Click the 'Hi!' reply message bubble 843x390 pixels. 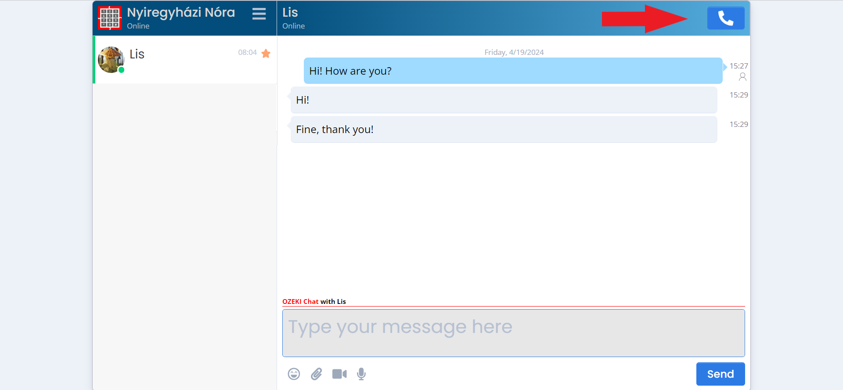pos(504,100)
